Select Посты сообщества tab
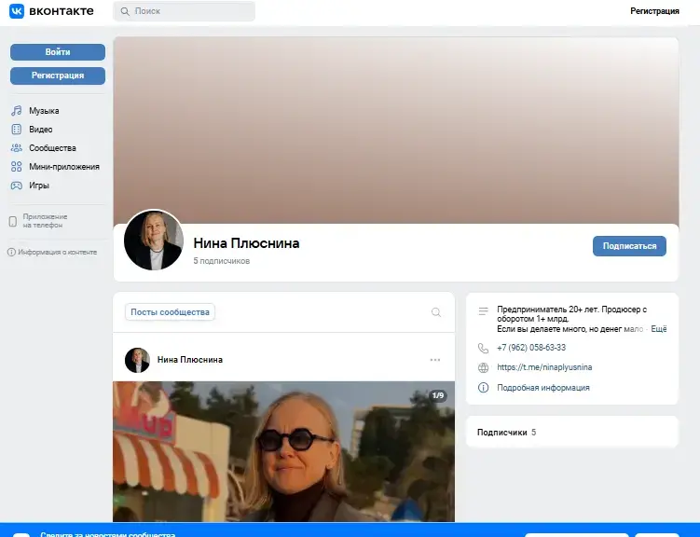This screenshot has height=537, width=700. coord(170,312)
